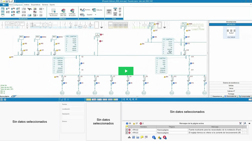Image resolution: width=252 pixels, height=141 pixels.
Task: Click the Descripción input field
Action: [x=73, y=117]
